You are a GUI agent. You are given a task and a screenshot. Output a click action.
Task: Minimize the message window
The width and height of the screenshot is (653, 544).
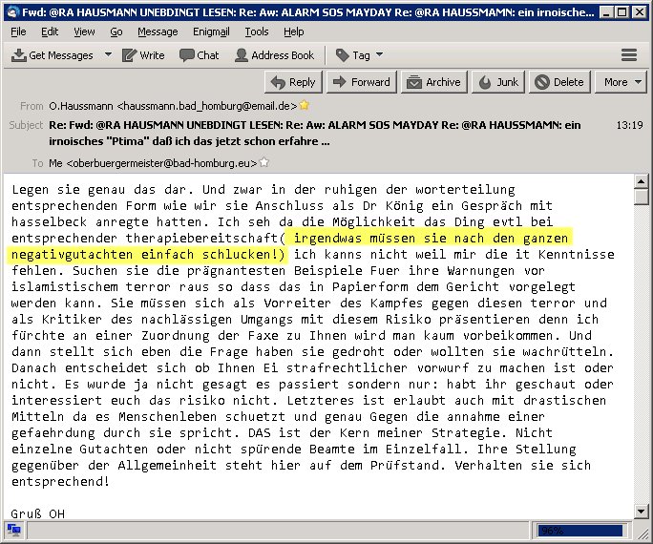point(606,12)
